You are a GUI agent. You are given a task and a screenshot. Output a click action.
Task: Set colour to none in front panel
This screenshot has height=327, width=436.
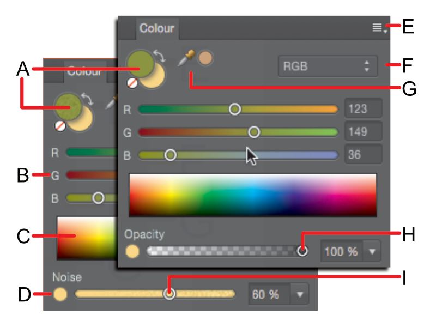click(x=132, y=83)
